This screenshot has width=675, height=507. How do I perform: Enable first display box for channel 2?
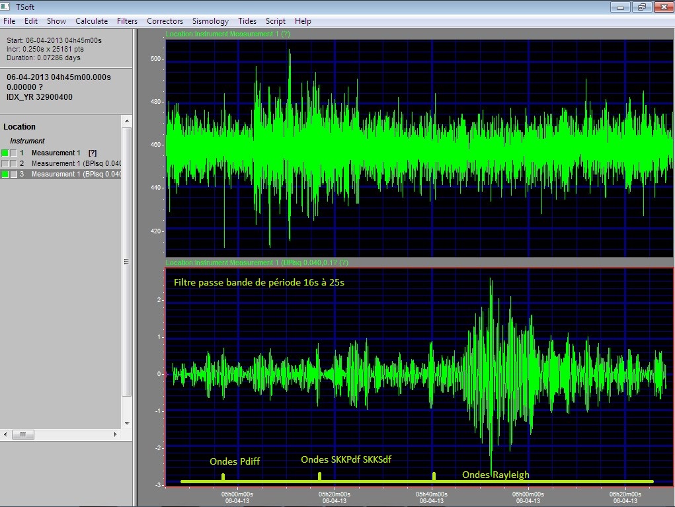(5, 163)
